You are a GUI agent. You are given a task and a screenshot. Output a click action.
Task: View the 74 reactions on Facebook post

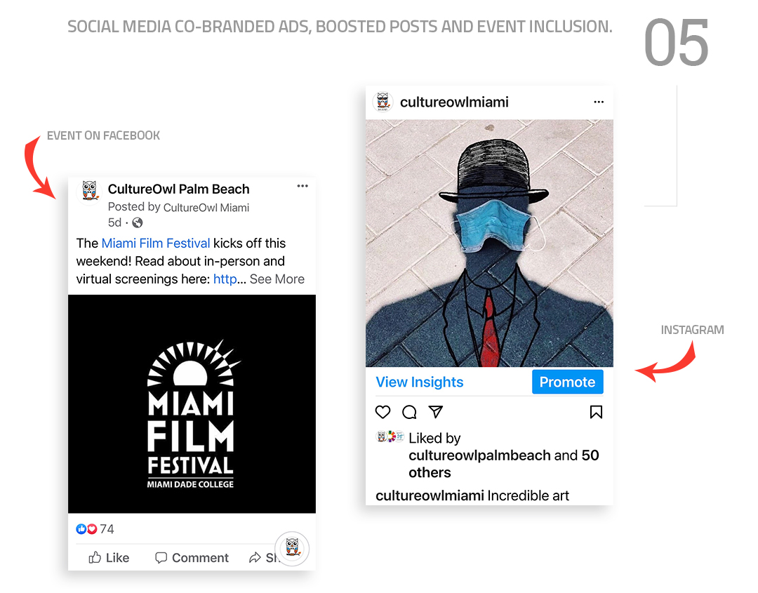coord(95,529)
